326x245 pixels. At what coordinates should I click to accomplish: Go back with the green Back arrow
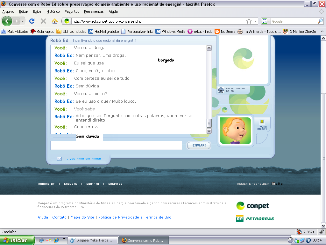click(x=7, y=21)
